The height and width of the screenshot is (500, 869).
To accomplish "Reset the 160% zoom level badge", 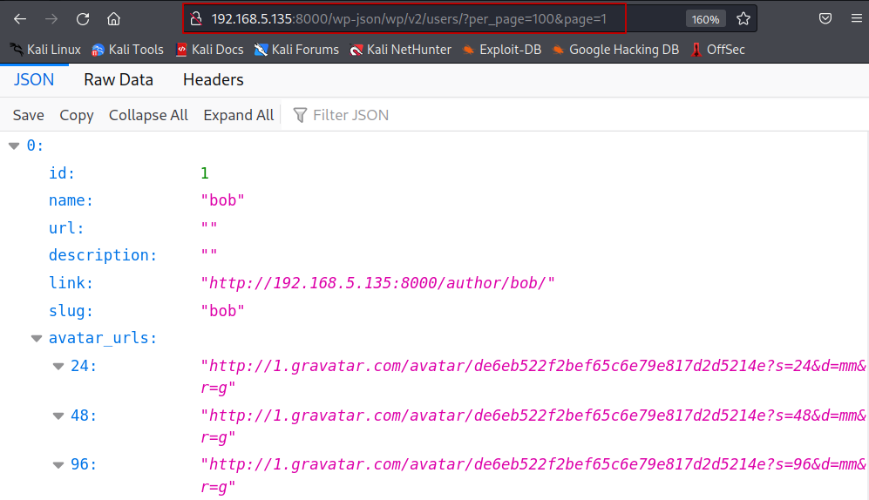I will point(705,19).
